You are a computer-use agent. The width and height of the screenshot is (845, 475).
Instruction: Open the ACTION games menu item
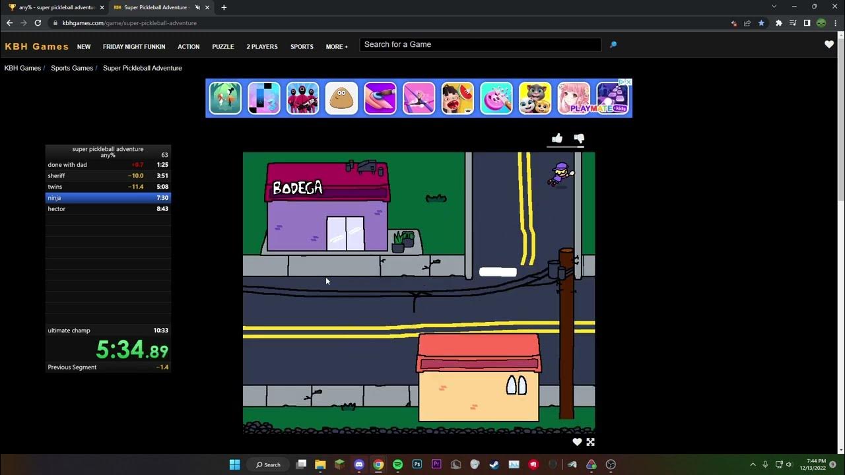point(189,47)
